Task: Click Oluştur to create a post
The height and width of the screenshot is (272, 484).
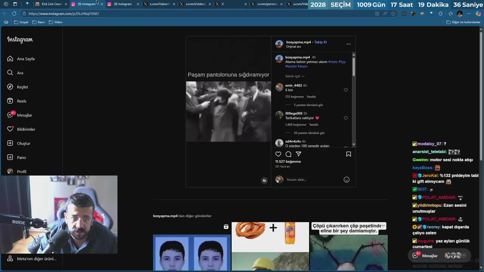Action: pos(19,144)
